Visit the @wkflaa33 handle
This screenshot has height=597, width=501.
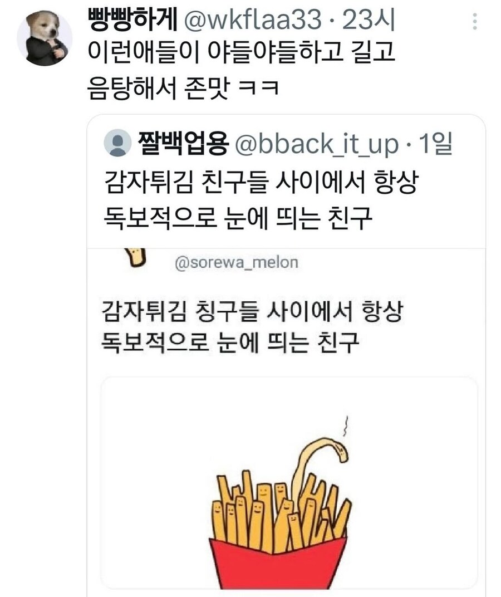[253, 20]
